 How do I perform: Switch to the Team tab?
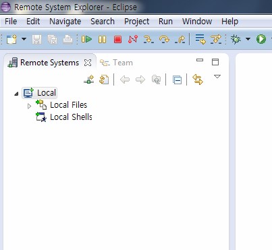coord(116,63)
